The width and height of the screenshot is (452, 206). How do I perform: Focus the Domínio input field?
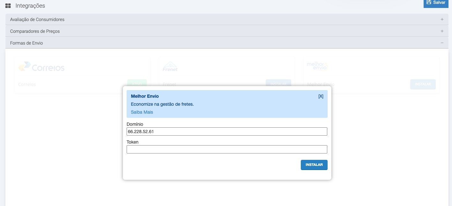[x=227, y=131]
